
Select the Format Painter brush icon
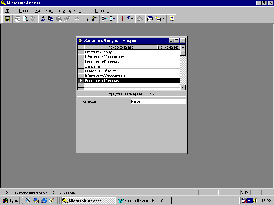pos(67,19)
